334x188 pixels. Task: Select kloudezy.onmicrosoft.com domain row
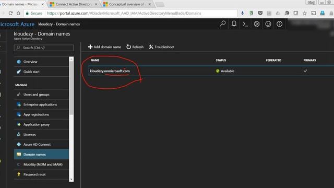[211, 71]
